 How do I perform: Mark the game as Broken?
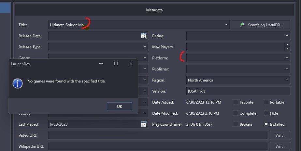coord(236,124)
